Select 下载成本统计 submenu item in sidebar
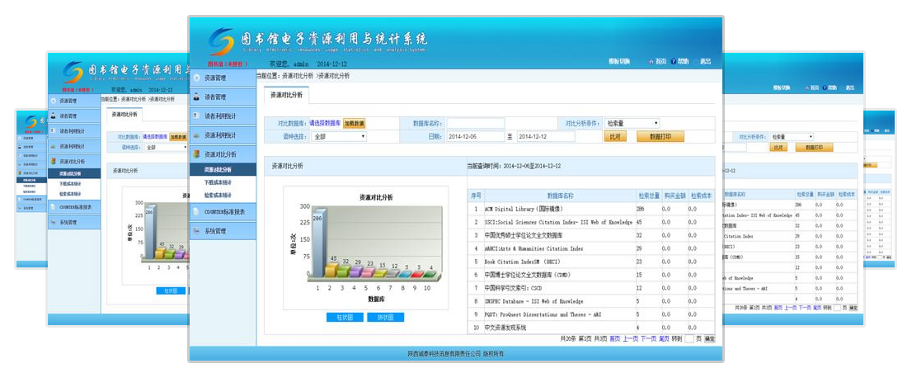Image resolution: width=912 pixels, height=373 pixels. [218, 182]
